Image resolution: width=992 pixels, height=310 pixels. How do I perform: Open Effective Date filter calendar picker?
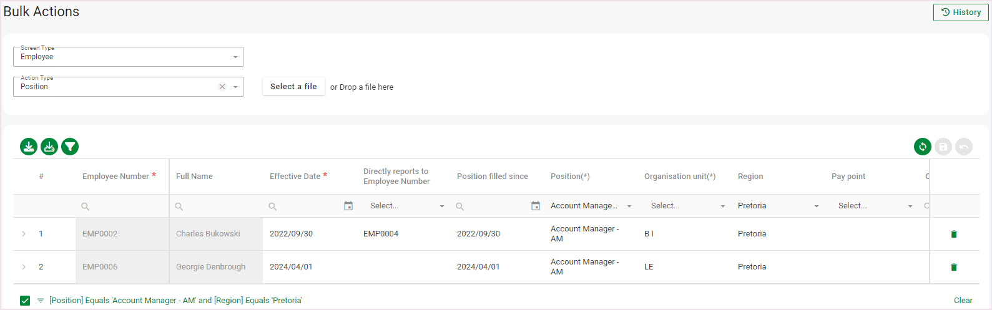point(348,206)
